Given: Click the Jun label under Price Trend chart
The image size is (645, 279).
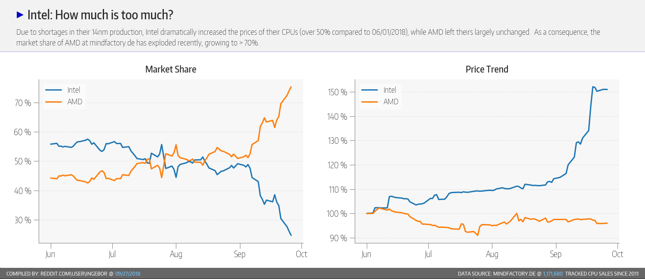Looking at the screenshot, I should [366, 254].
